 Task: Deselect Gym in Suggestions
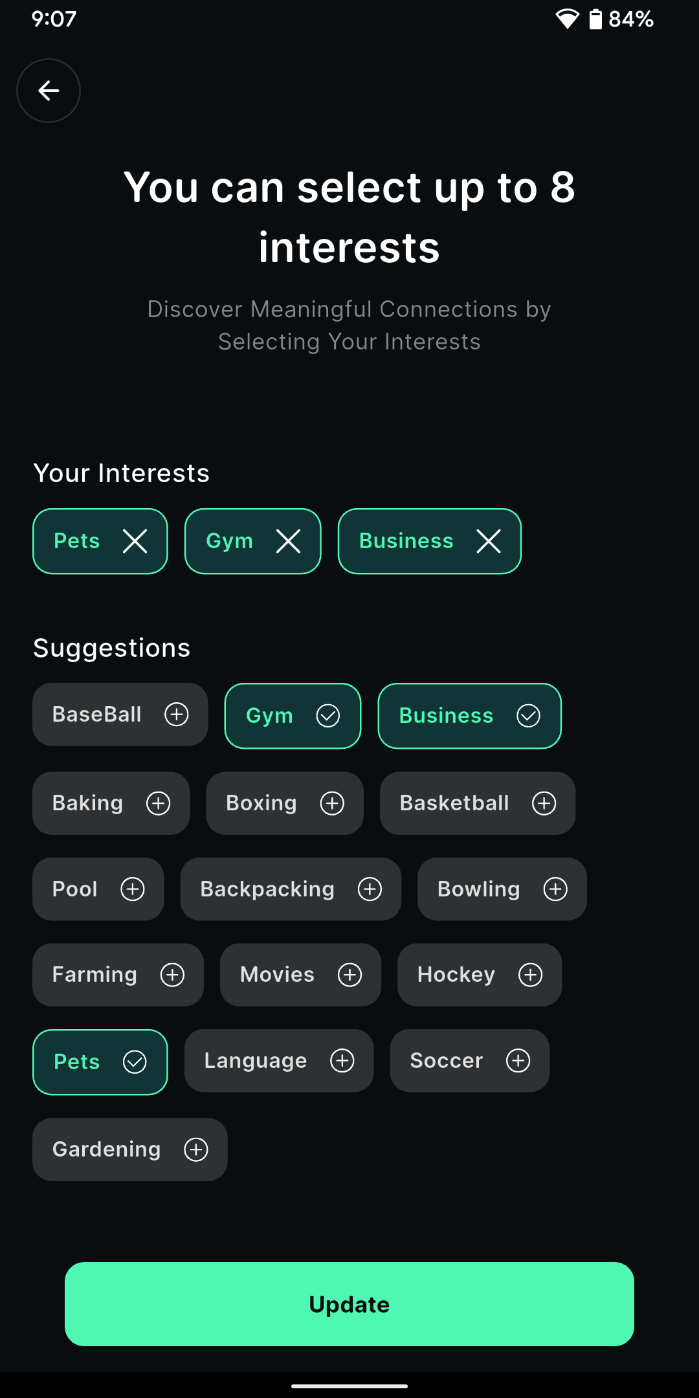click(293, 716)
